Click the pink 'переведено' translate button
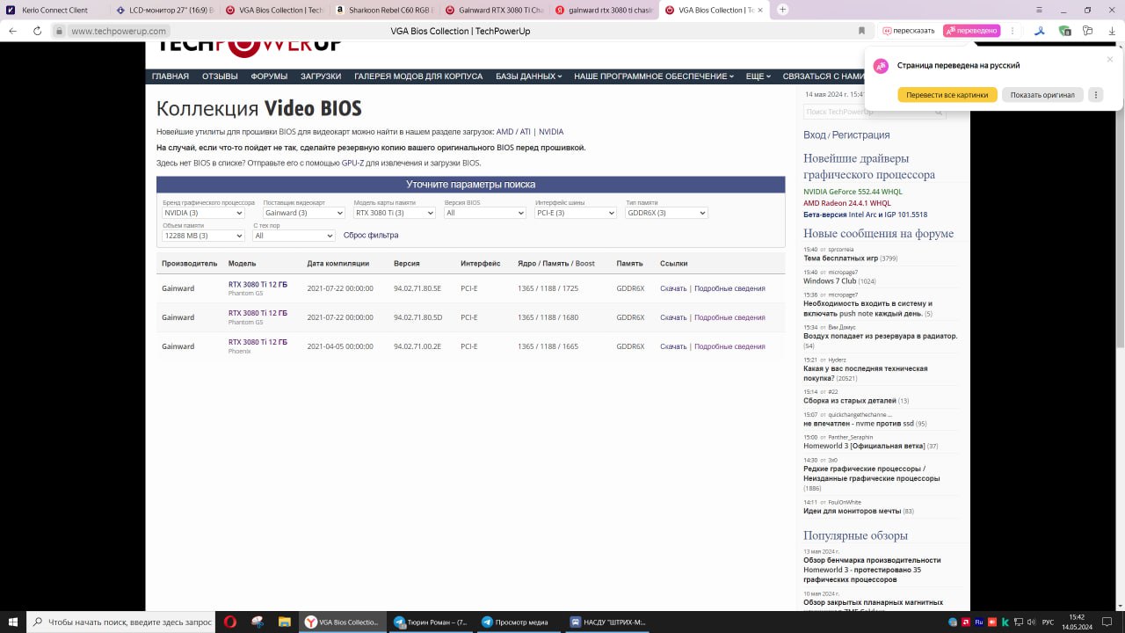 [x=972, y=31]
